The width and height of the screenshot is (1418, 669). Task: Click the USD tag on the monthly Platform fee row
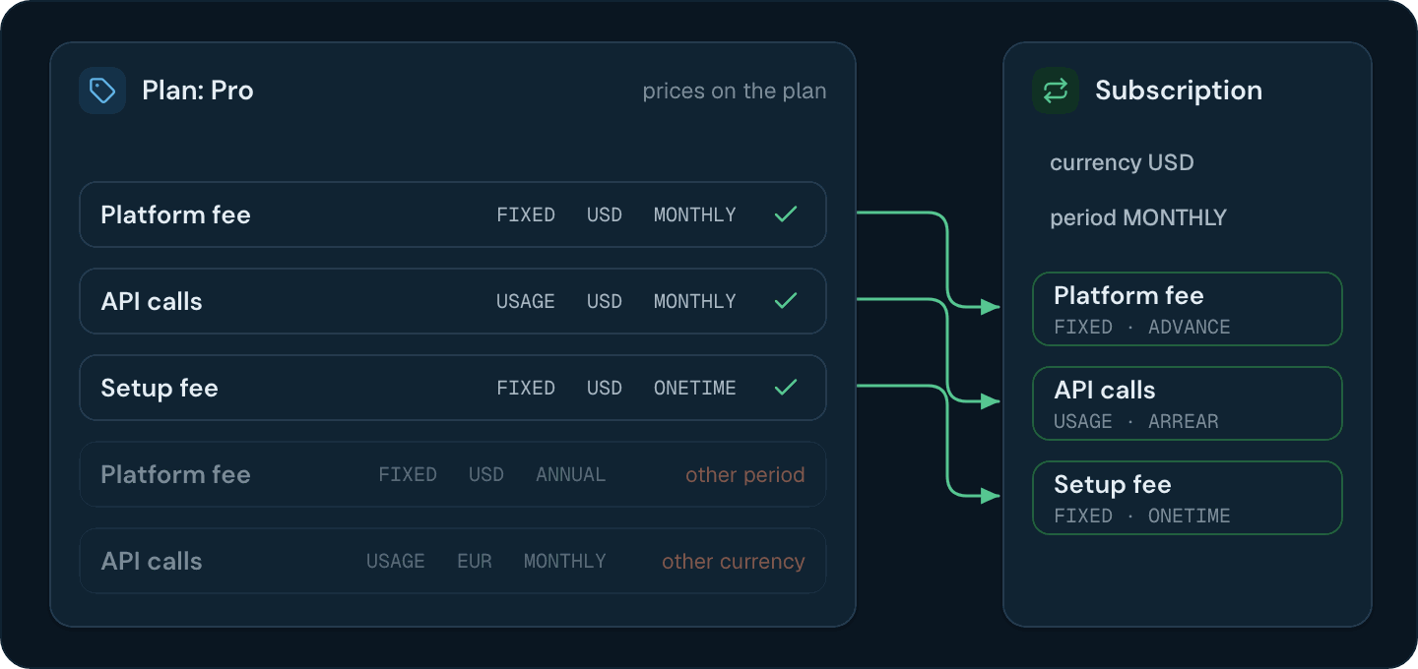click(605, 214)
